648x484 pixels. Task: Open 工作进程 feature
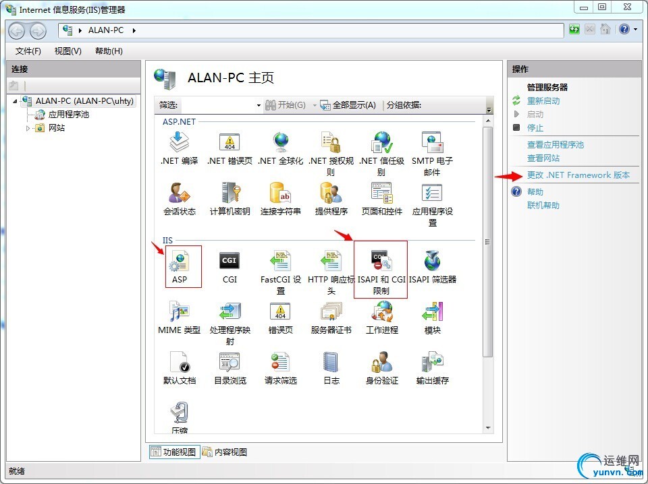pyautogui.click(x=382, y=317)
